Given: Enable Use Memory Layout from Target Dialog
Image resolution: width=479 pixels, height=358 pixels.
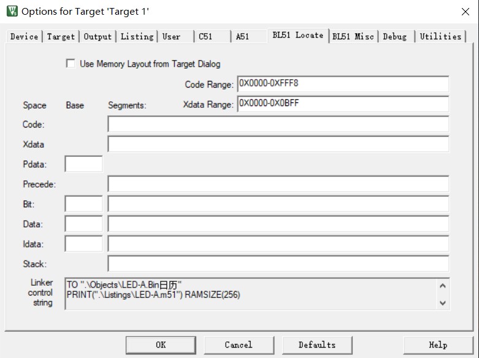Looking at the screenshot, I should pos(71,64).
